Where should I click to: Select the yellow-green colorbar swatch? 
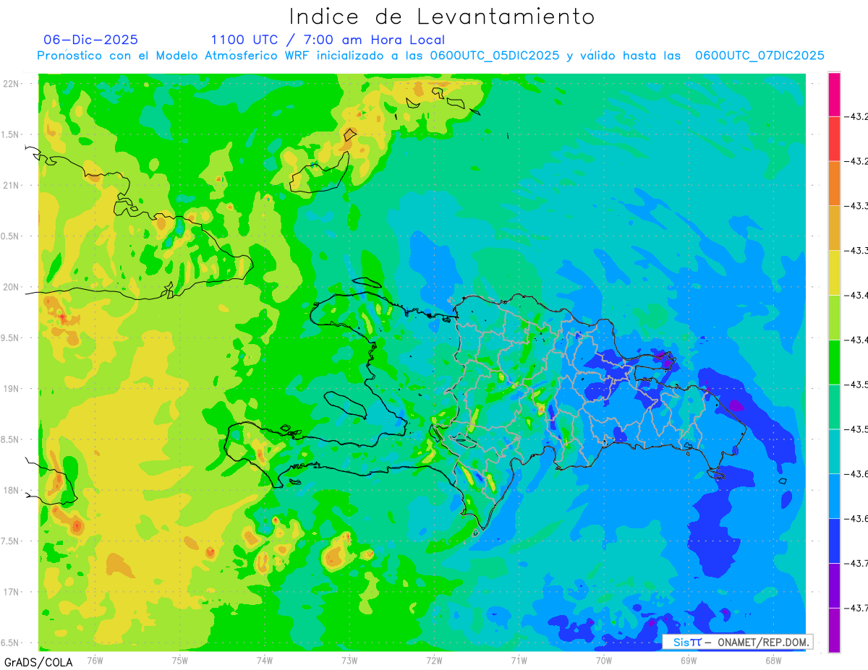(834, 318)
